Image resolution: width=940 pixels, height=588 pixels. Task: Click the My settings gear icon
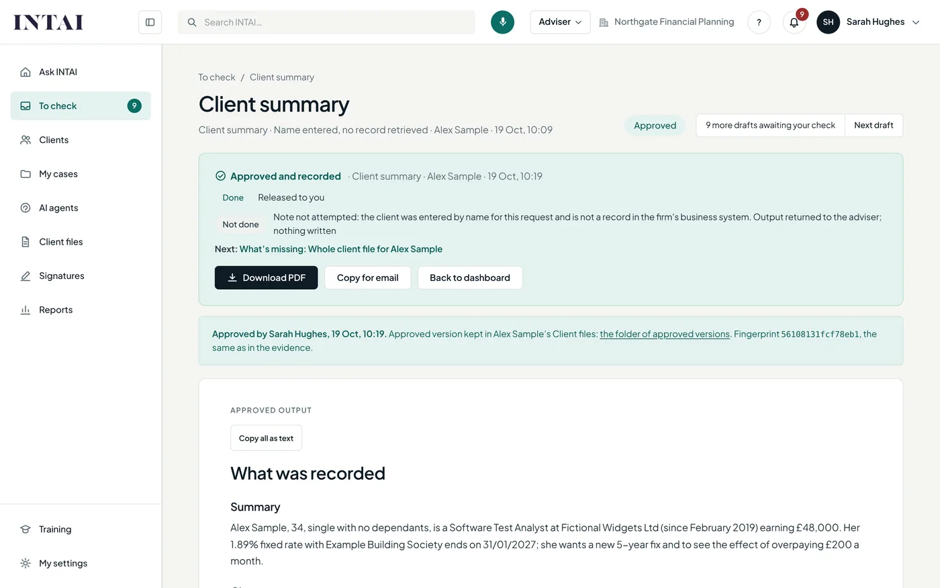[26, 563]
